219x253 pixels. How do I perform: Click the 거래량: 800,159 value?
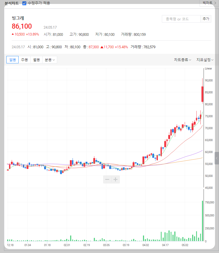[x=133, y=34]
